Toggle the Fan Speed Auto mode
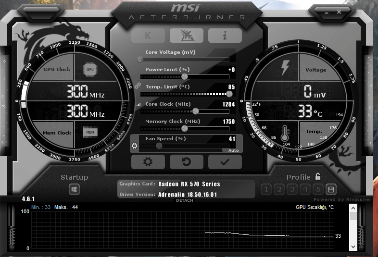This screenshot has width=378, height=257. click(x=233, y=150)
